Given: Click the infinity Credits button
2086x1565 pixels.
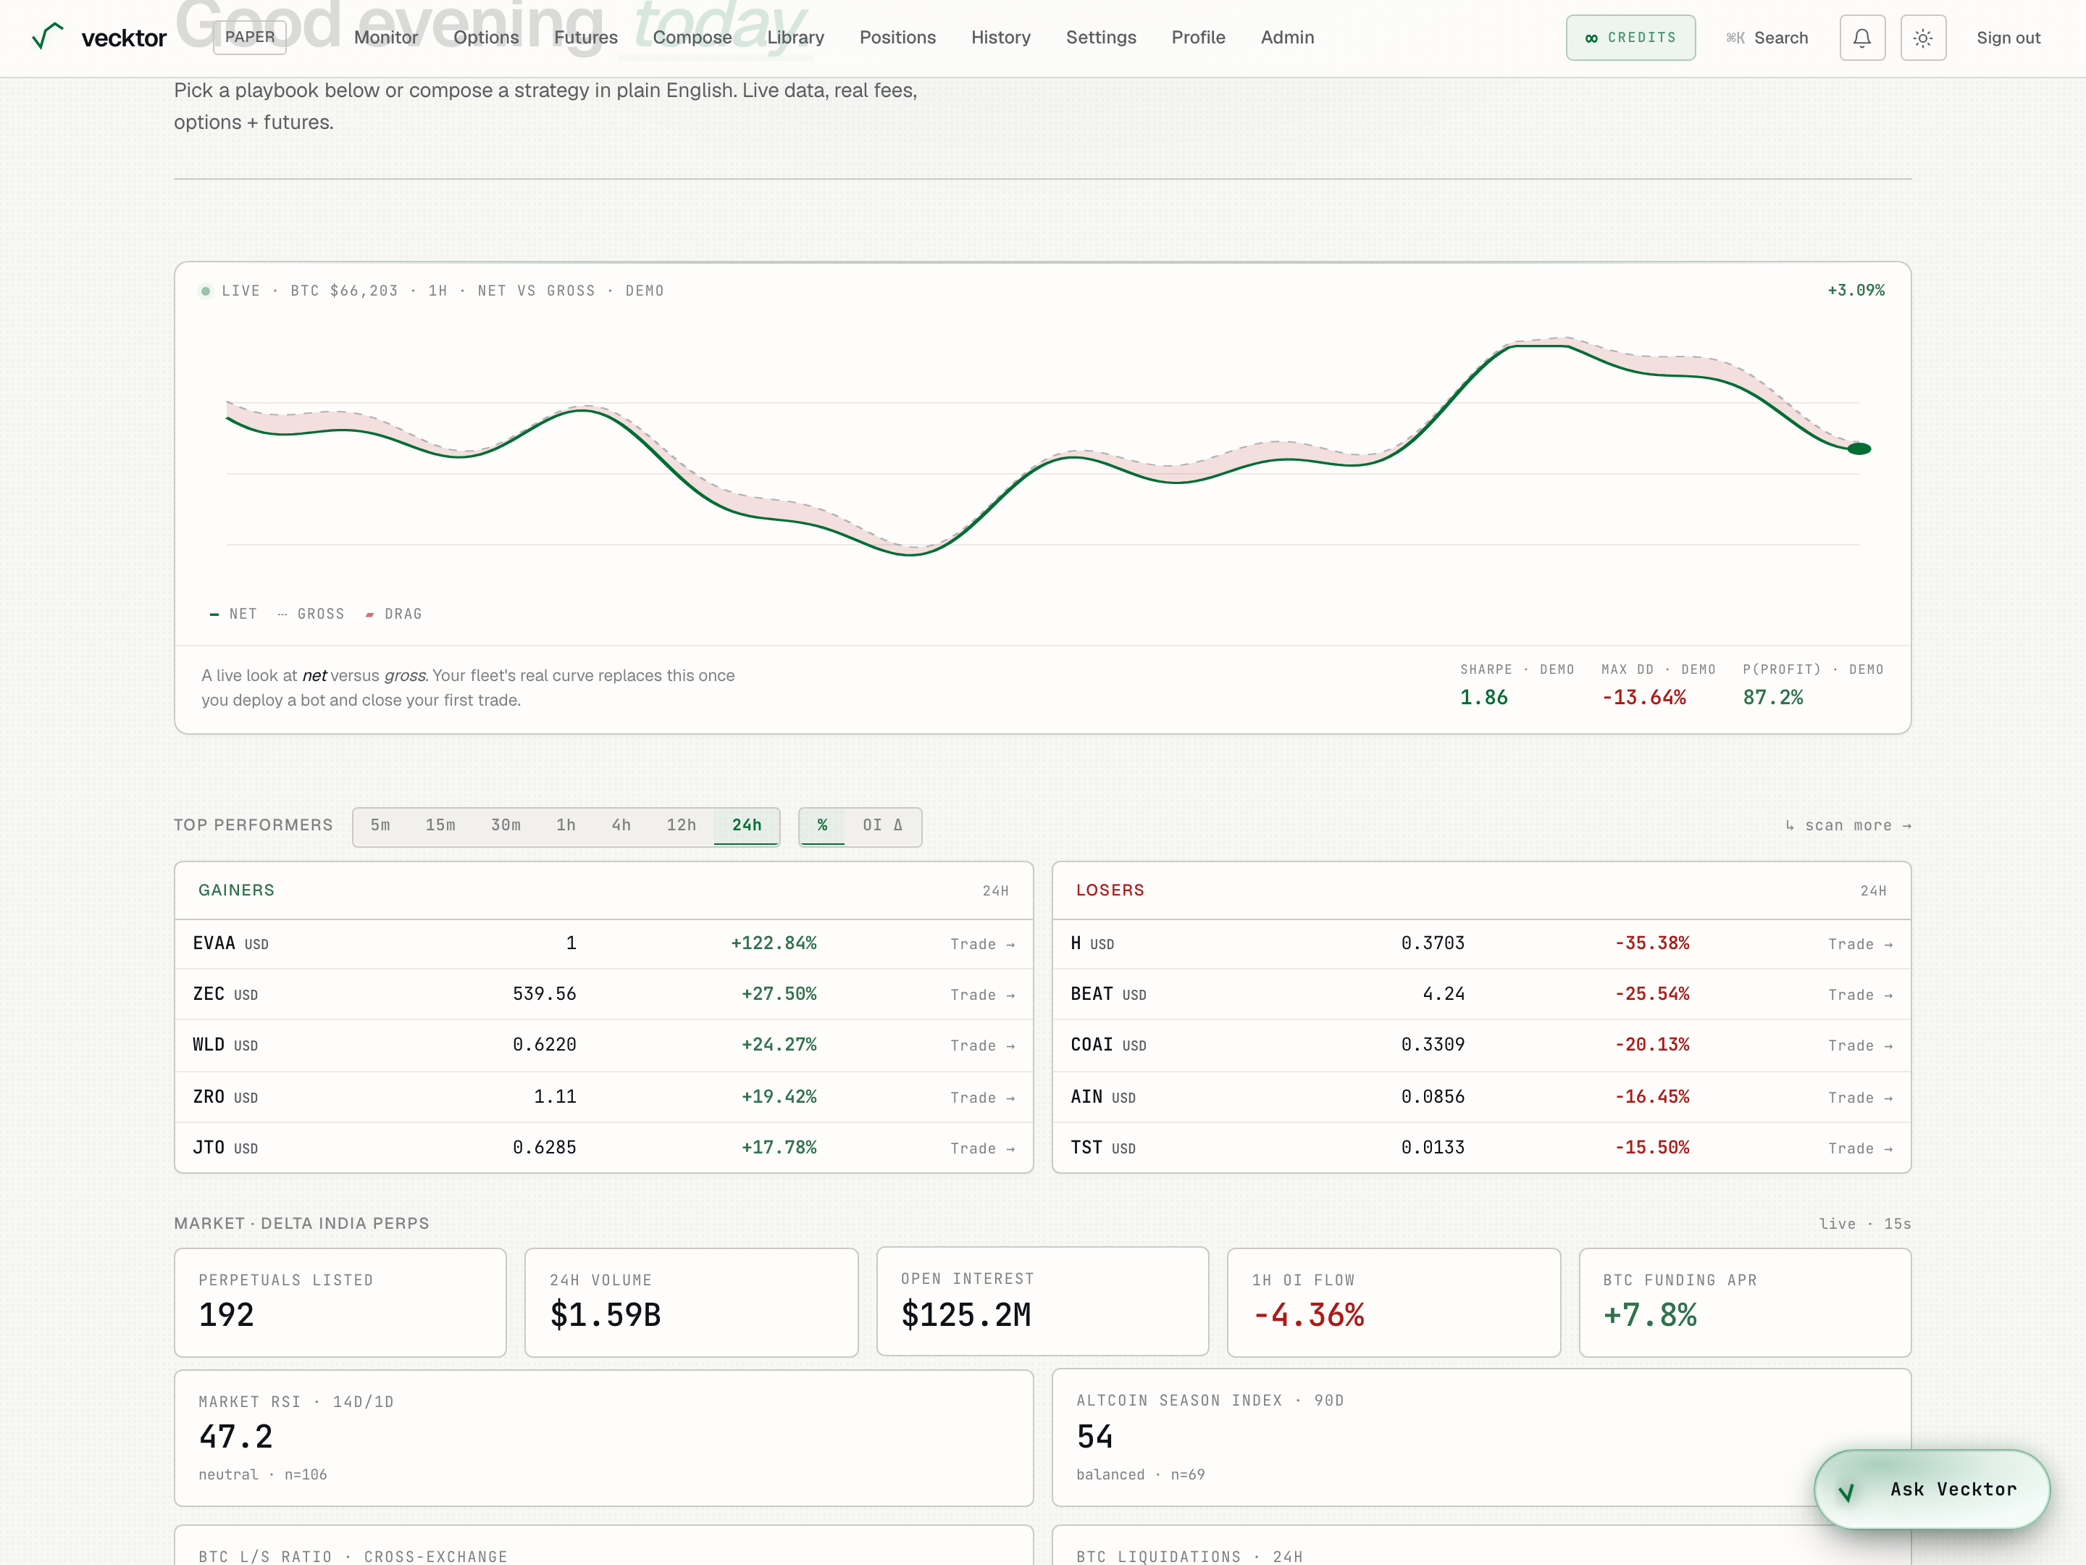Looking at the screenshot, I should 1630,38.
